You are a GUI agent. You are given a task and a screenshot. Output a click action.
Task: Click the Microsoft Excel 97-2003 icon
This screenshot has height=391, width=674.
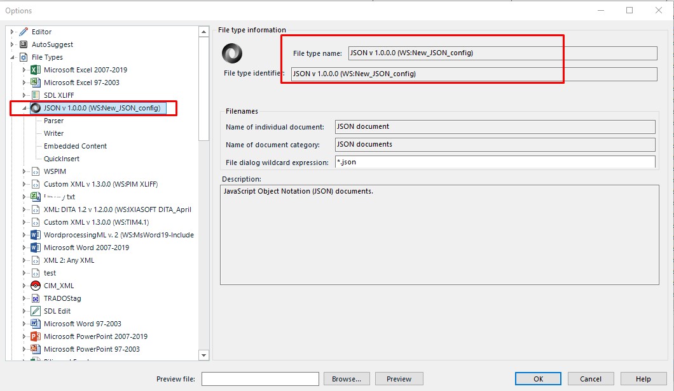(x=36, y=83)
